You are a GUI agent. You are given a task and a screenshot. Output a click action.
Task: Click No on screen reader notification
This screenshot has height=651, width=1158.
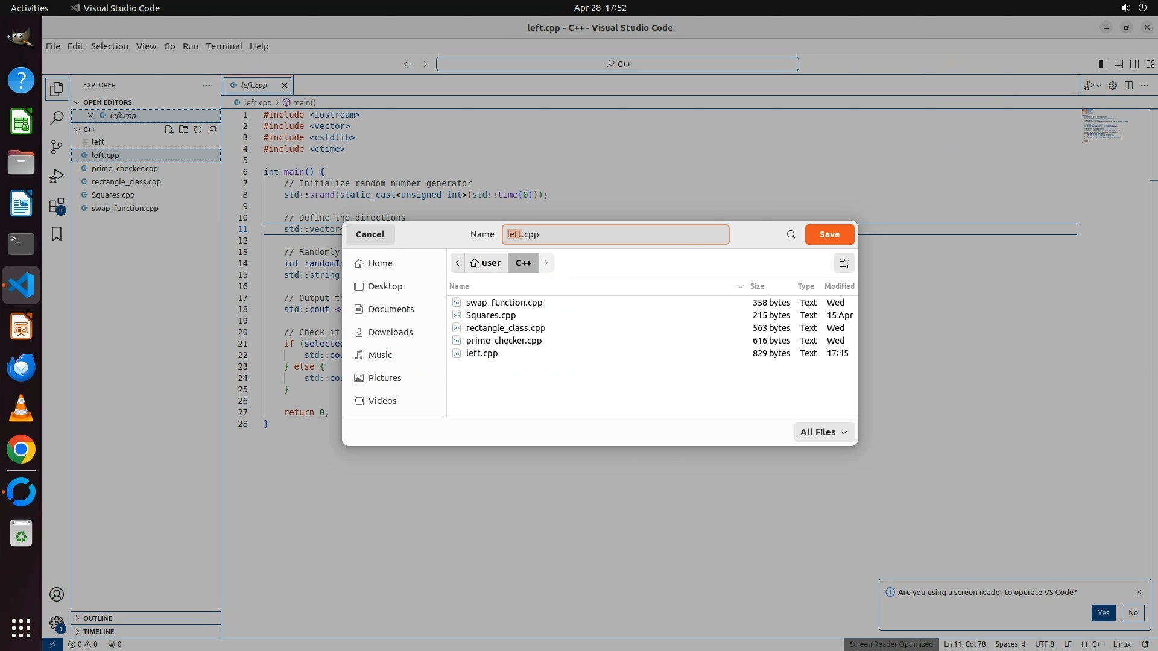tap(1133, 613)
